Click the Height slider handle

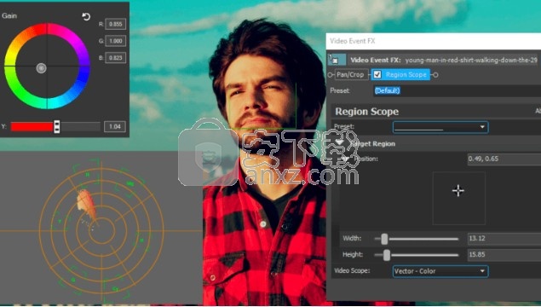(387, 255)
